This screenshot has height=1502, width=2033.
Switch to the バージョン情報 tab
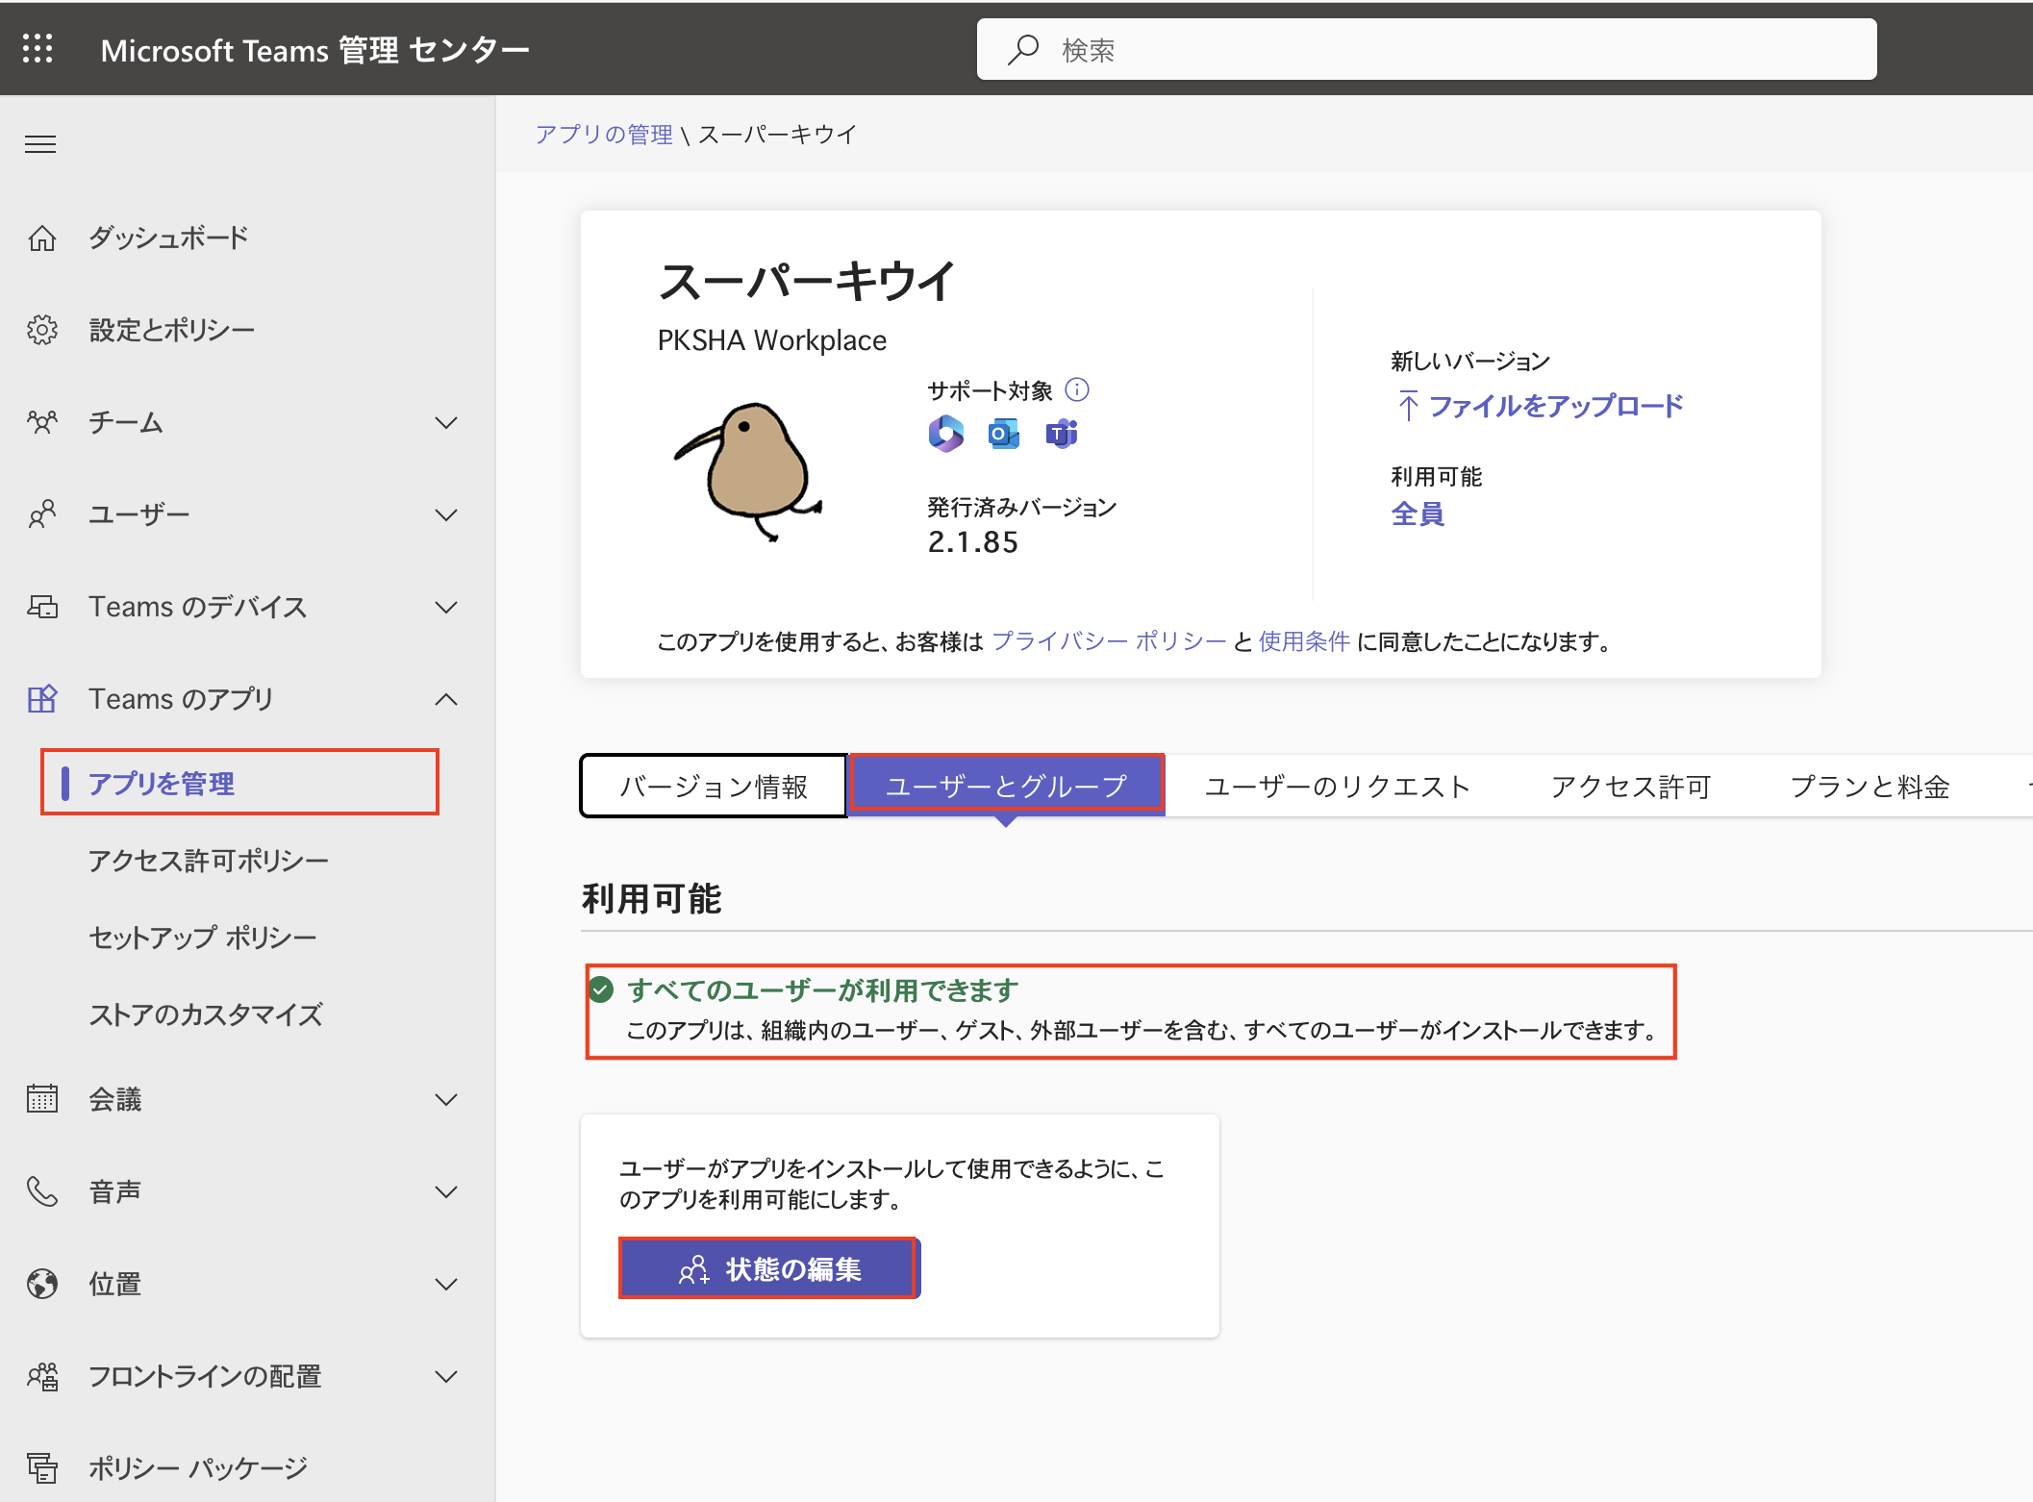pos(714,787)
